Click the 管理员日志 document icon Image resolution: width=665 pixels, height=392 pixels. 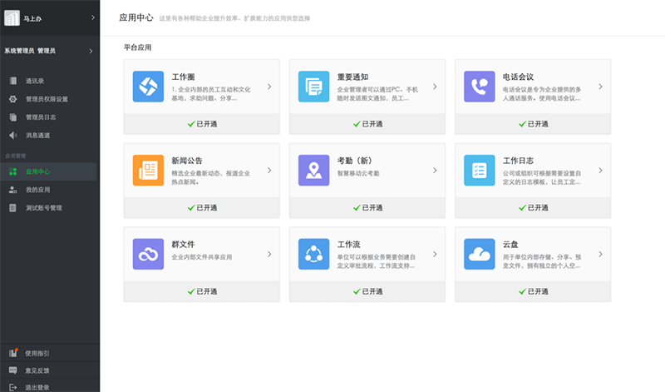click(13, 117)
